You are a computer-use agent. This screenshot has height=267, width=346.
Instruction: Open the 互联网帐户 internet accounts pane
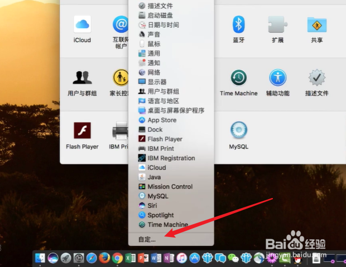tap(121, 24)
